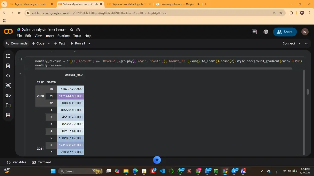
Task: Open the Edit menu
Action: point(28,36)
